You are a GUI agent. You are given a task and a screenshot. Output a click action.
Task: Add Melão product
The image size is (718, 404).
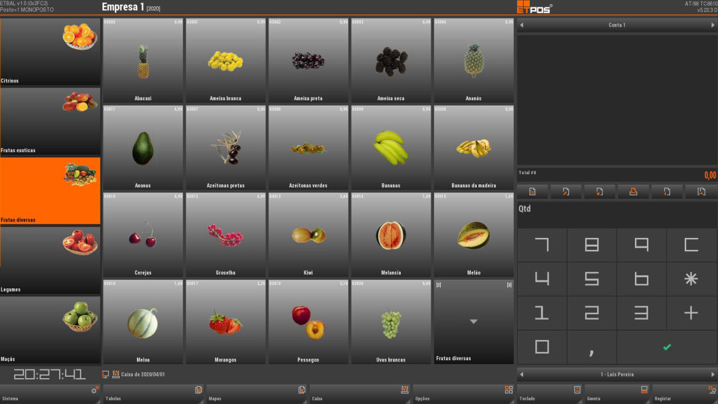click(473, 235)
